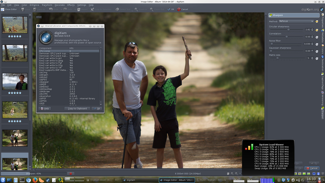This screenshot has width=325, height=183.
Task: Open the Method dropdown showing Refocus
Action: click(296, 21)
